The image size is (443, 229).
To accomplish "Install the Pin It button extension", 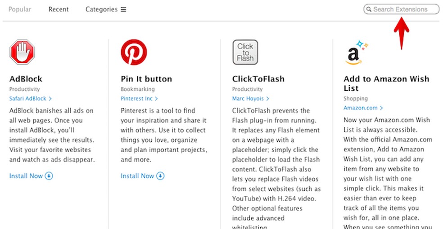I will 138,176.
